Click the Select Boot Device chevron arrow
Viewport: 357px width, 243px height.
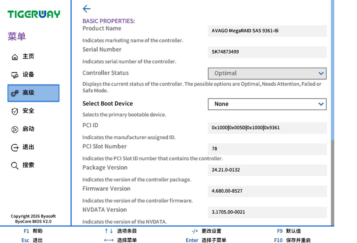[x=321, y=104]
